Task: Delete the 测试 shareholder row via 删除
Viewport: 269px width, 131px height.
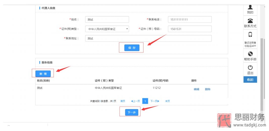Action: (x=208, y=89)
